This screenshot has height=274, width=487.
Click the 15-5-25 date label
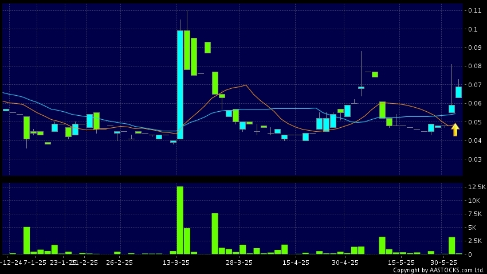[x=401, y=263]
